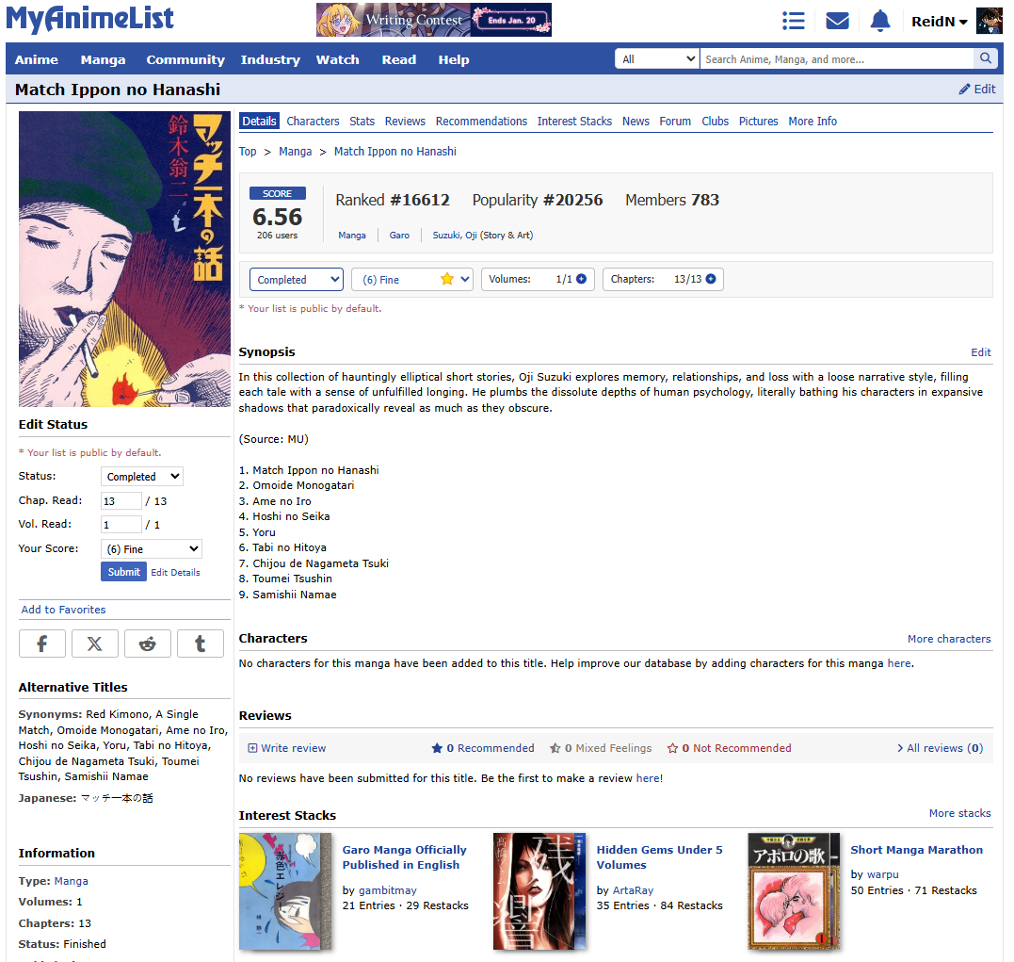Click More stacks link

click(x=959, y=813)
